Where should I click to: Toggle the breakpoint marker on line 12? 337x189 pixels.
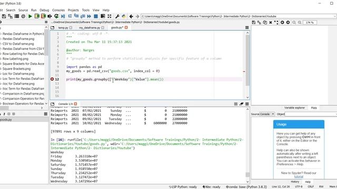(x=52, y=79)
